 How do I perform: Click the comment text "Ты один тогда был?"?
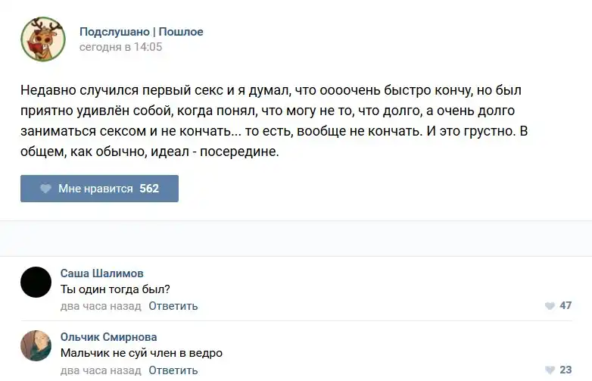(114, 289)
